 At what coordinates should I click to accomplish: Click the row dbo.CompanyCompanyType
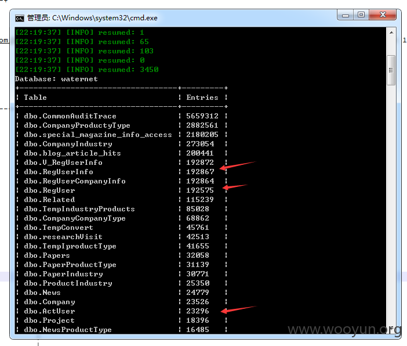coord(122,218)
